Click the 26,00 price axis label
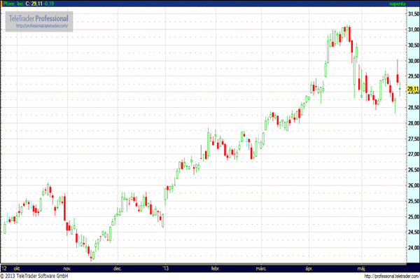420x280 pixels. pos(413,185)
